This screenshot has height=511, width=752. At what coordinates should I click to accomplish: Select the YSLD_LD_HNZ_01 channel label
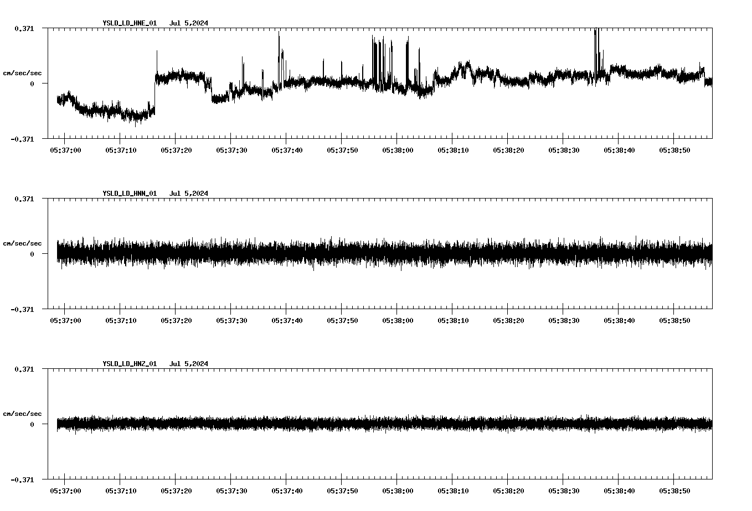click(128, 364)
